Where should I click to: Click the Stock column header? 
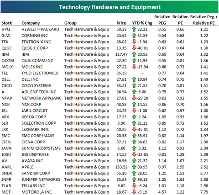tap(7, 23)
